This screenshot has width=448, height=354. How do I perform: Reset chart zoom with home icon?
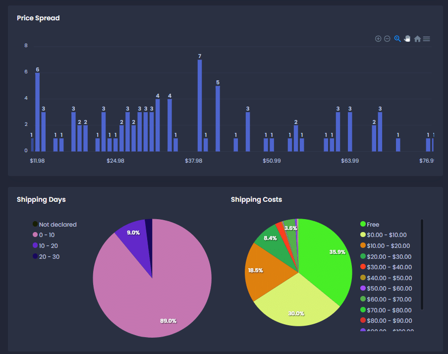coord(417,39)
